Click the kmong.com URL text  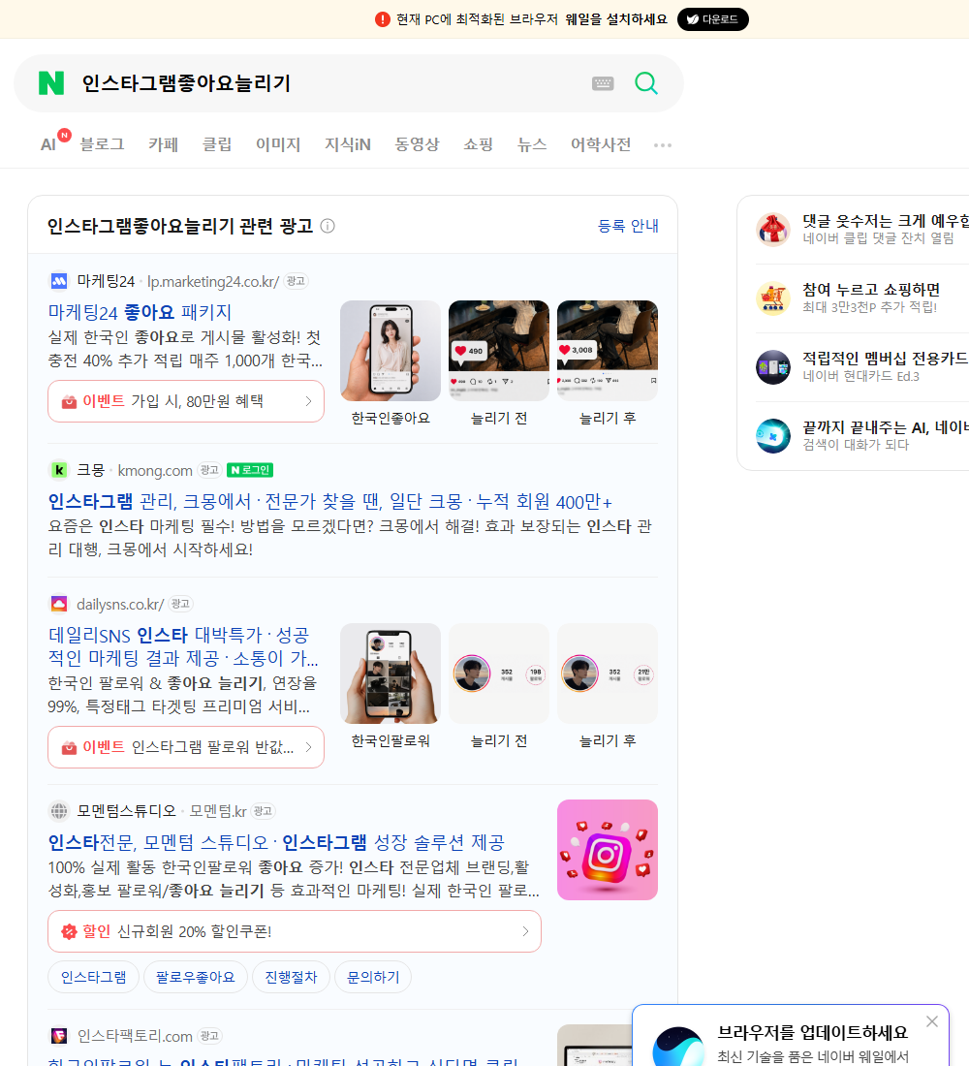coord(155,470)
